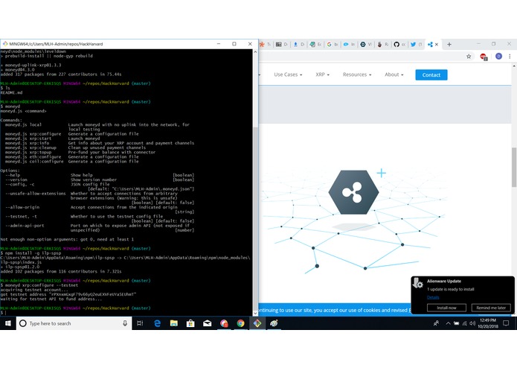Click the Type here to search box
The image size is (517, 368).
point(74,323)
